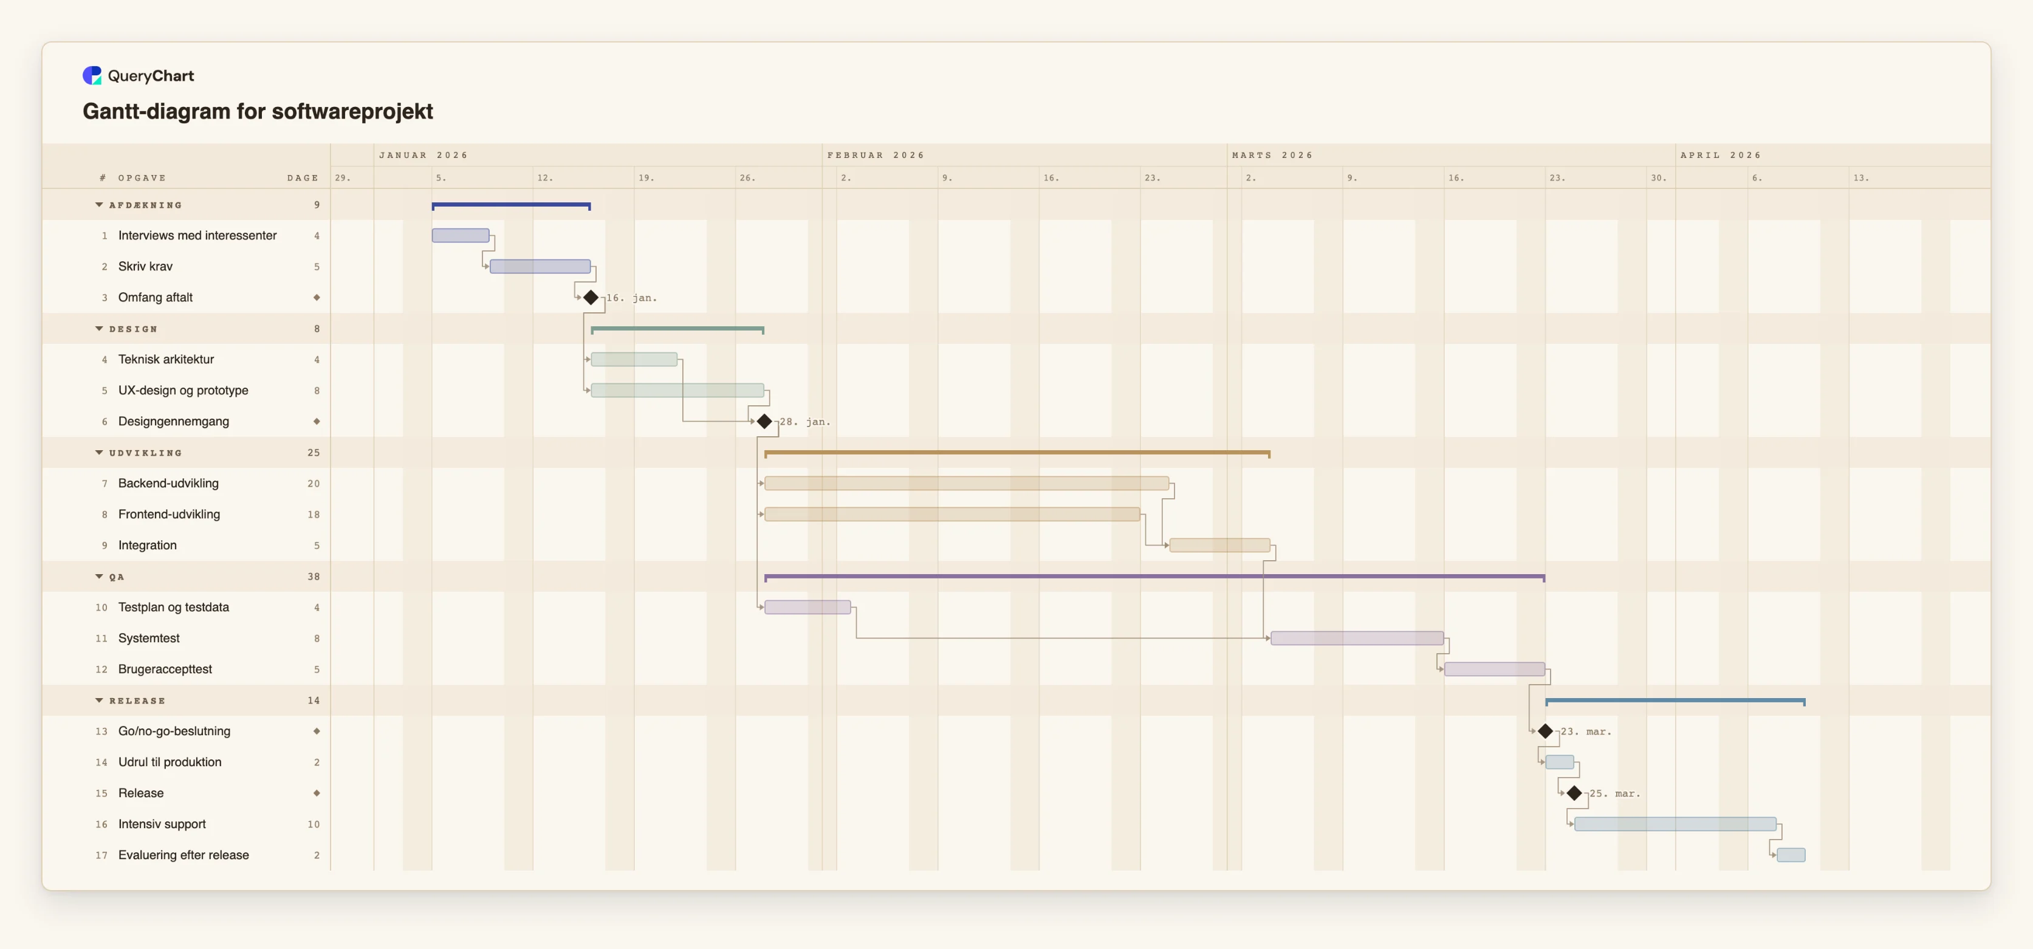Click the green DESIGN summary bar
The image size is (2033, 949).
678,330
